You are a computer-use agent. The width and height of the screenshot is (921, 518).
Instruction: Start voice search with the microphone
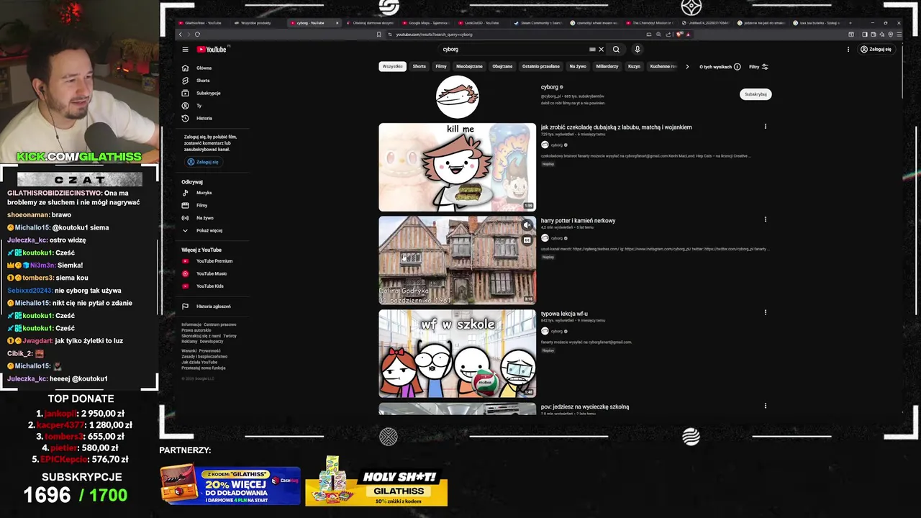tap(637, 50)
